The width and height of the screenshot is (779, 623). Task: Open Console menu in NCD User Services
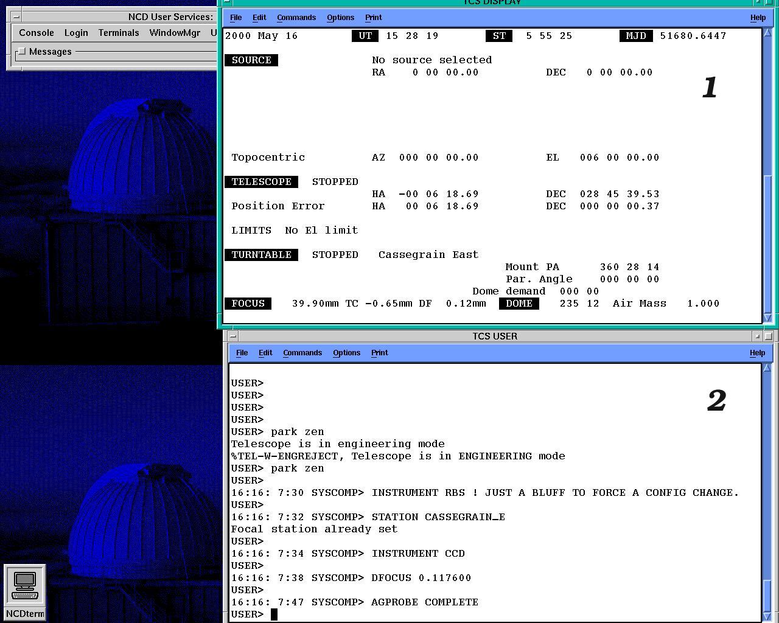[37, 33]
